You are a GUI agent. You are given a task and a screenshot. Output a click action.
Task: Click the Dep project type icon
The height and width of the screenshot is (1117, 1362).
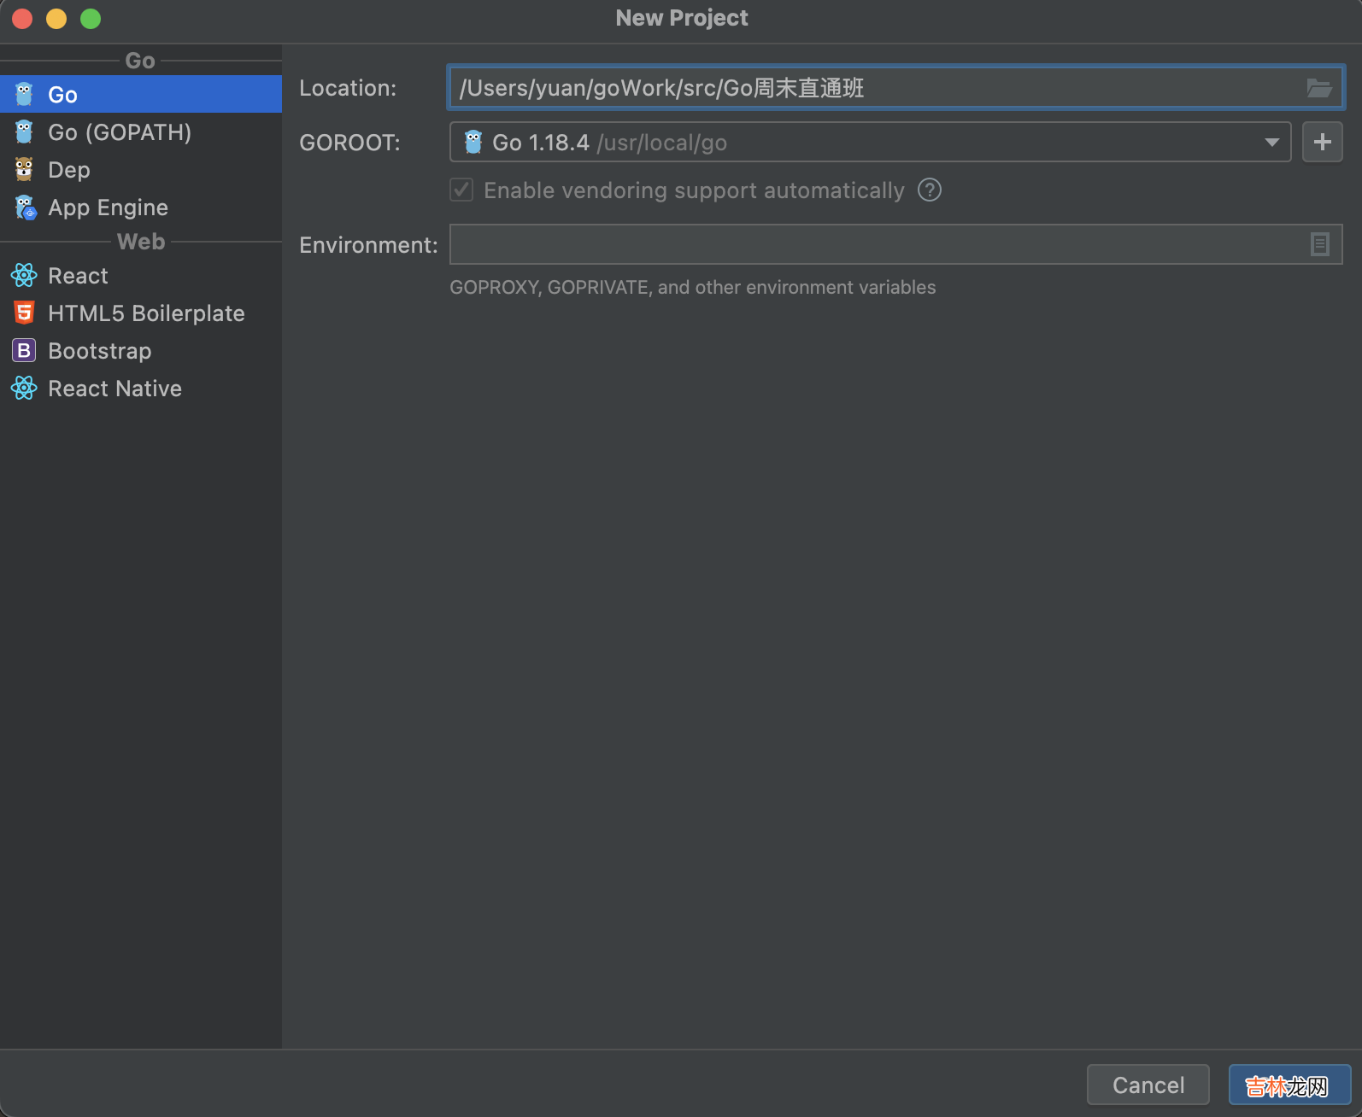pyautogui.click(x=24, y=169)
